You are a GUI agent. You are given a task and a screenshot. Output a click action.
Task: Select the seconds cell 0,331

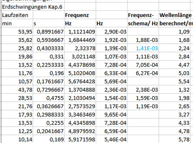tap(48, 56)
